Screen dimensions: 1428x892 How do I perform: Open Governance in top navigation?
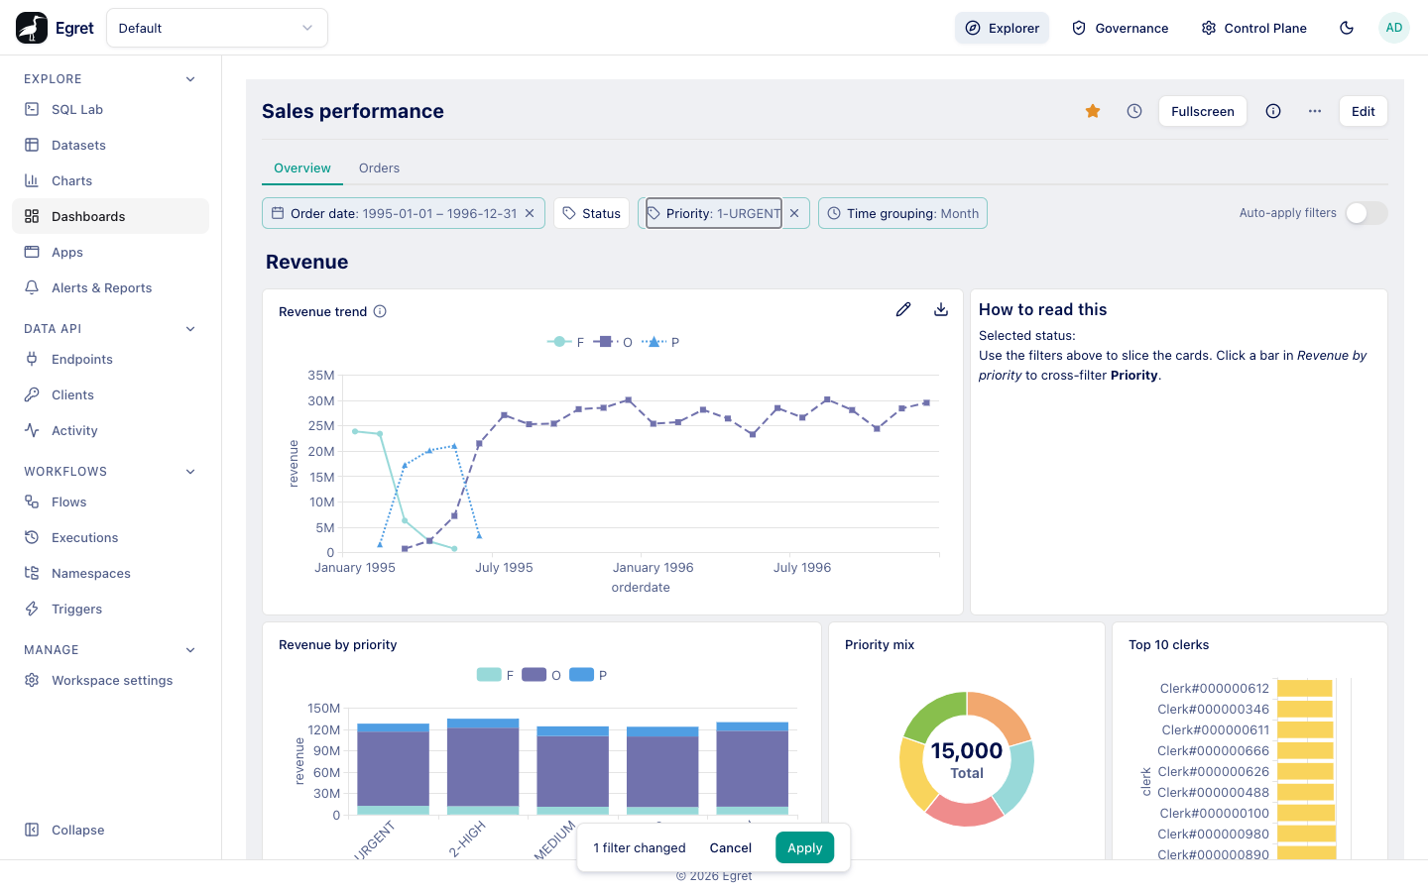coord(1121,28)
